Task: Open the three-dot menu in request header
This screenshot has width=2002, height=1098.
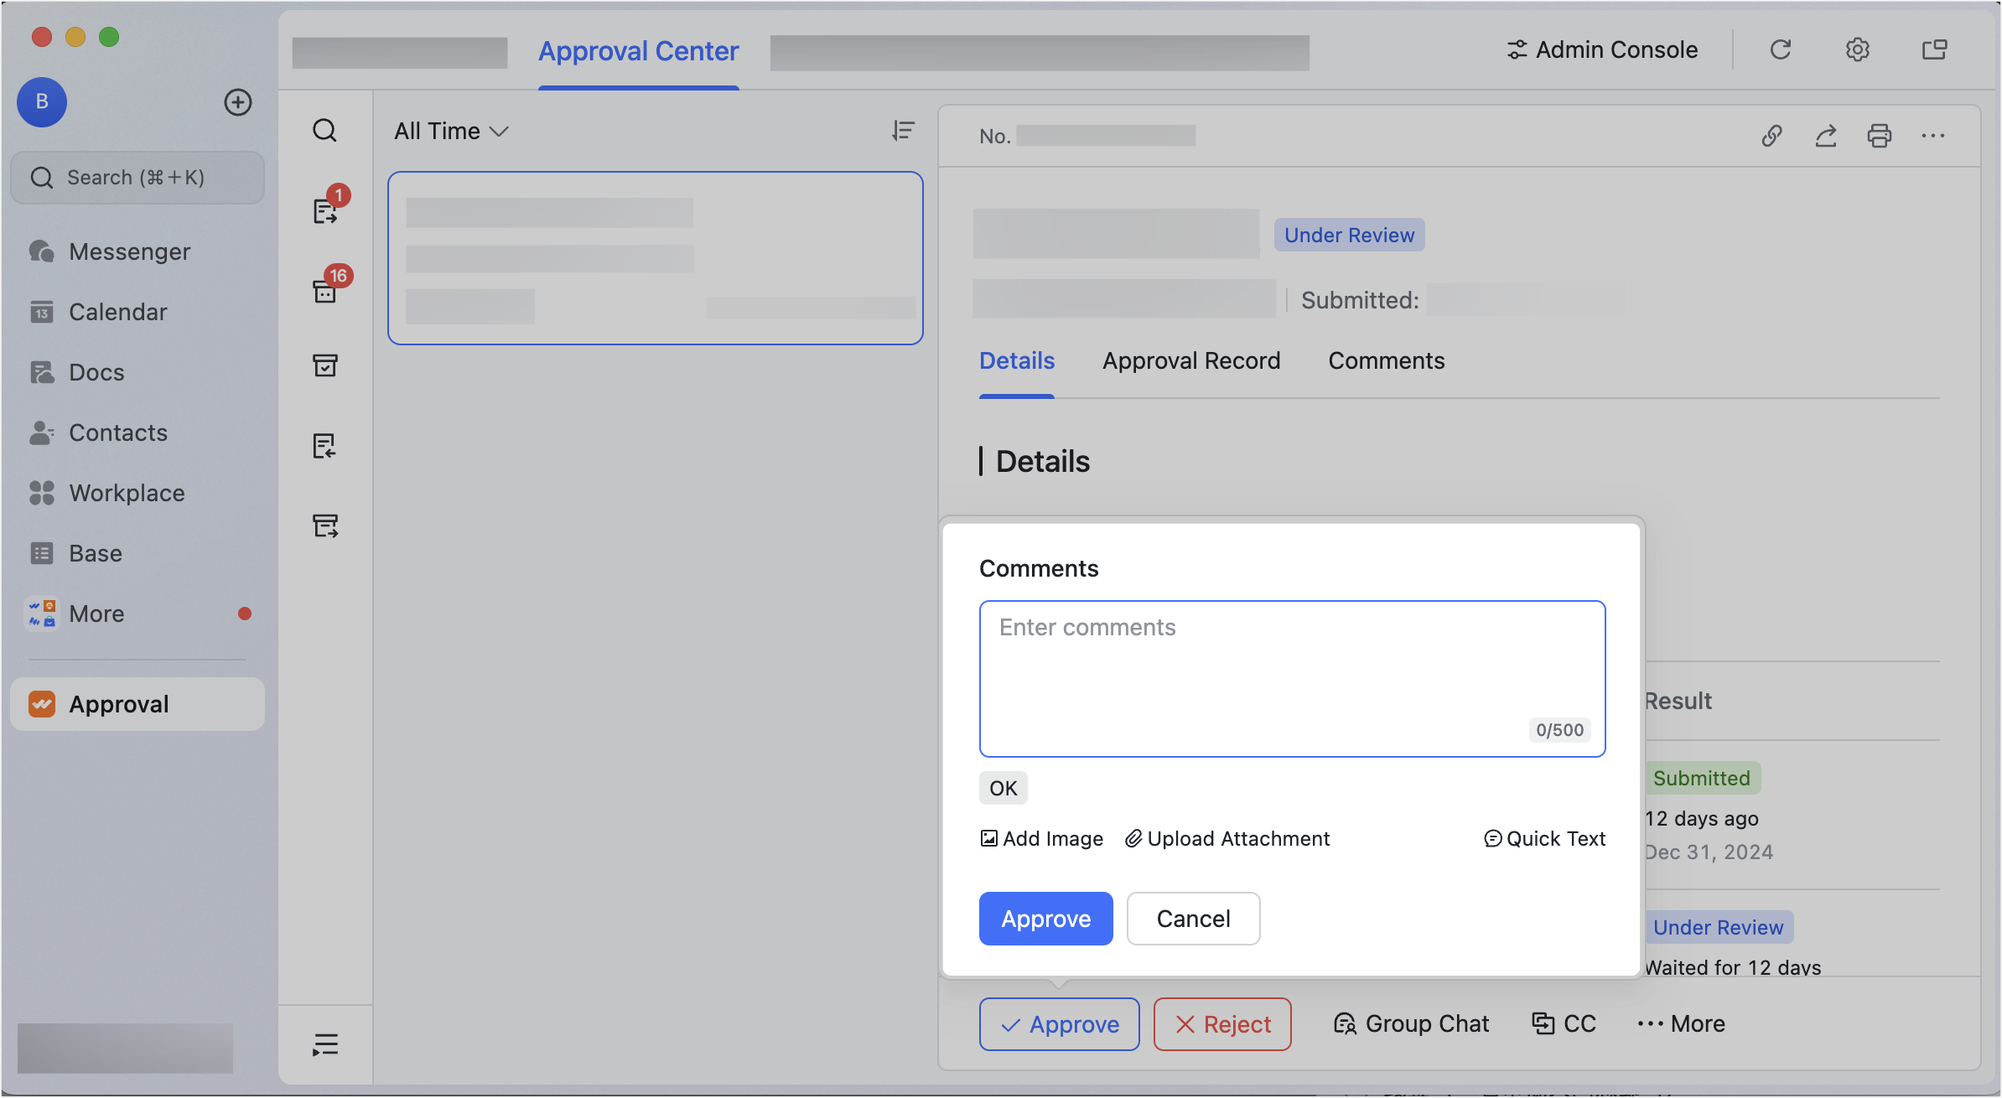Action: 1933,136
